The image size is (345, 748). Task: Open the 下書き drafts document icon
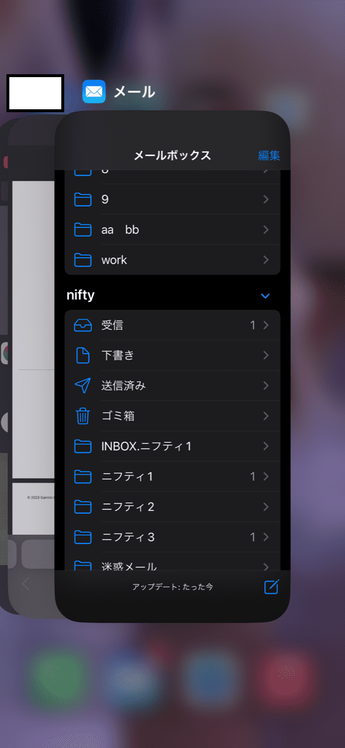[x=83, y=355]
